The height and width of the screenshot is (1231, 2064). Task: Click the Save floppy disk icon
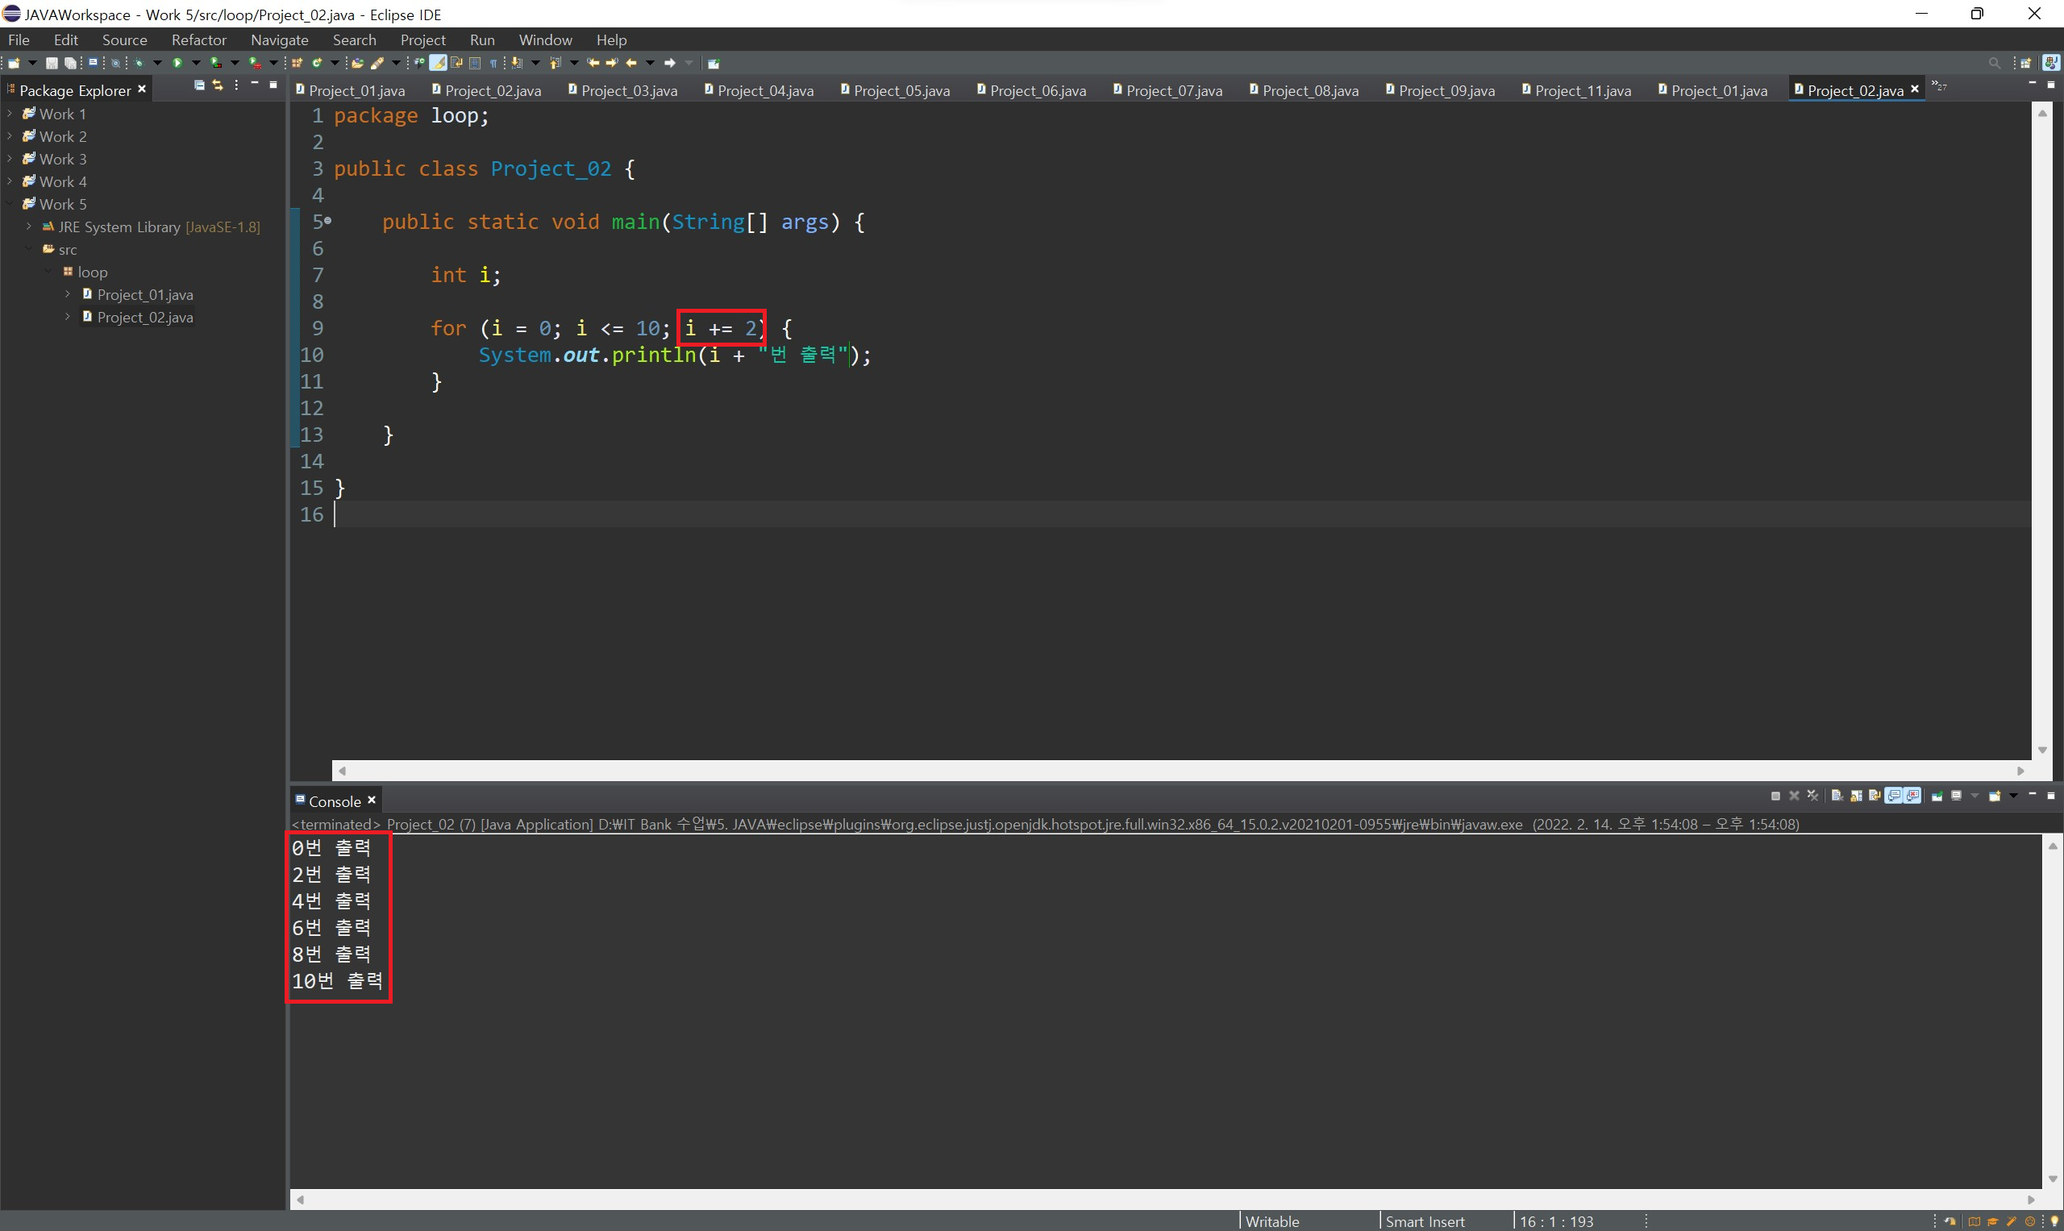point(52,63)
